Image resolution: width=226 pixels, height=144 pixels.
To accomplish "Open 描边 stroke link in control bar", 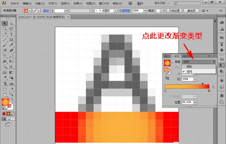I will pos(46,11).
